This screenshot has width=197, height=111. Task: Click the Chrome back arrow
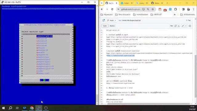102,9
